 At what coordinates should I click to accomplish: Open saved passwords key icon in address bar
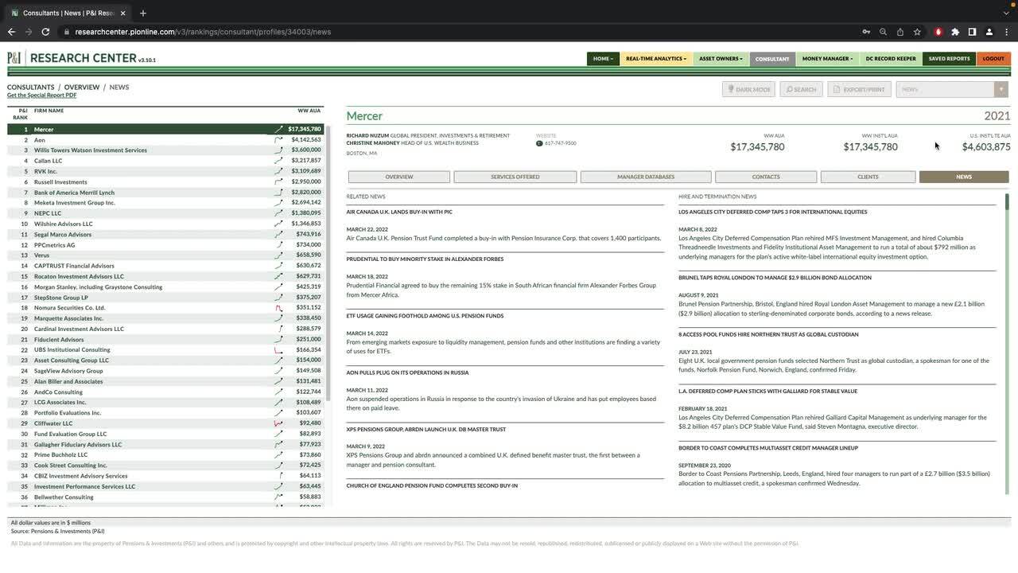point(866,32)
